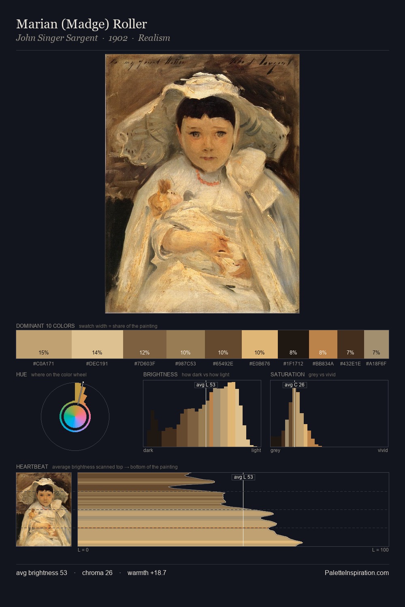Click the #7D603F color swatch
The width and height of the screenshot is (405, 607).
[145, 344]
